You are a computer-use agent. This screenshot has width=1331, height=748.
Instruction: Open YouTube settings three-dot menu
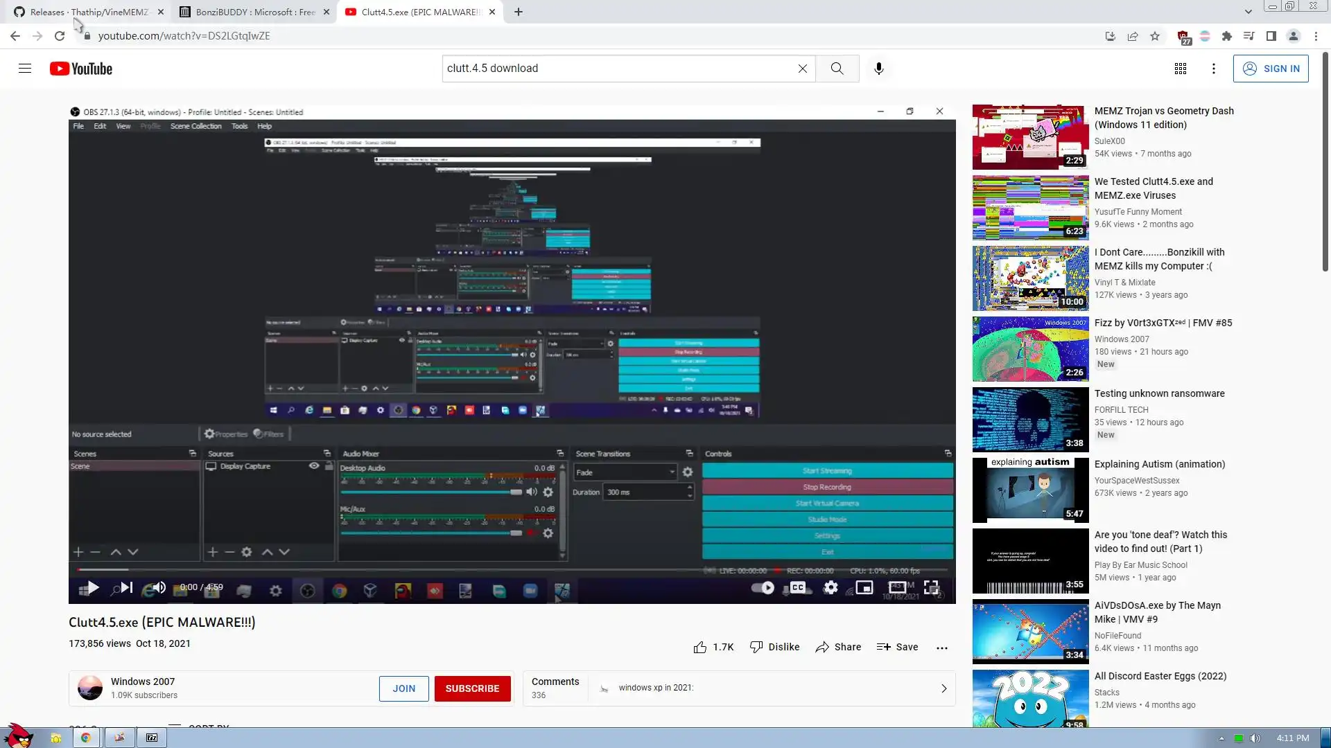pos(1213,69)
